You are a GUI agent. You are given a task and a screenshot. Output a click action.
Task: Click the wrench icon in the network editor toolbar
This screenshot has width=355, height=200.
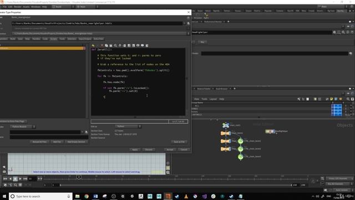[299, 99]
